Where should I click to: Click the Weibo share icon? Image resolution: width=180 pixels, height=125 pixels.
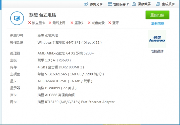[86, 4]
